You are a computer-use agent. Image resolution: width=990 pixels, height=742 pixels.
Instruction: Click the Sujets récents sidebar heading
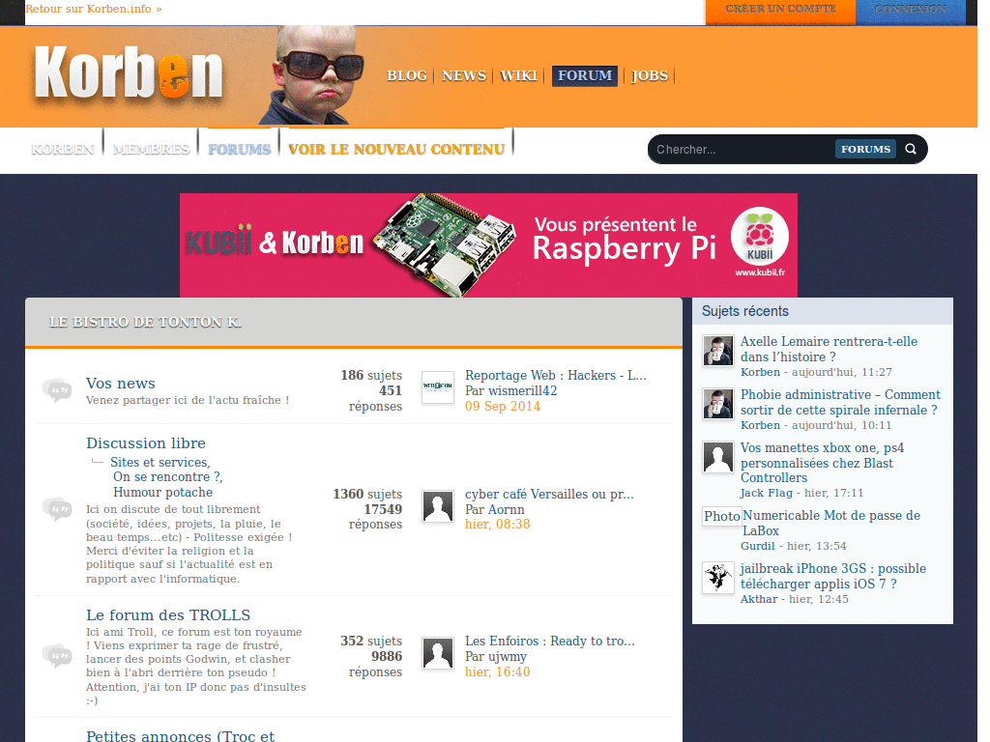[745, 311]
